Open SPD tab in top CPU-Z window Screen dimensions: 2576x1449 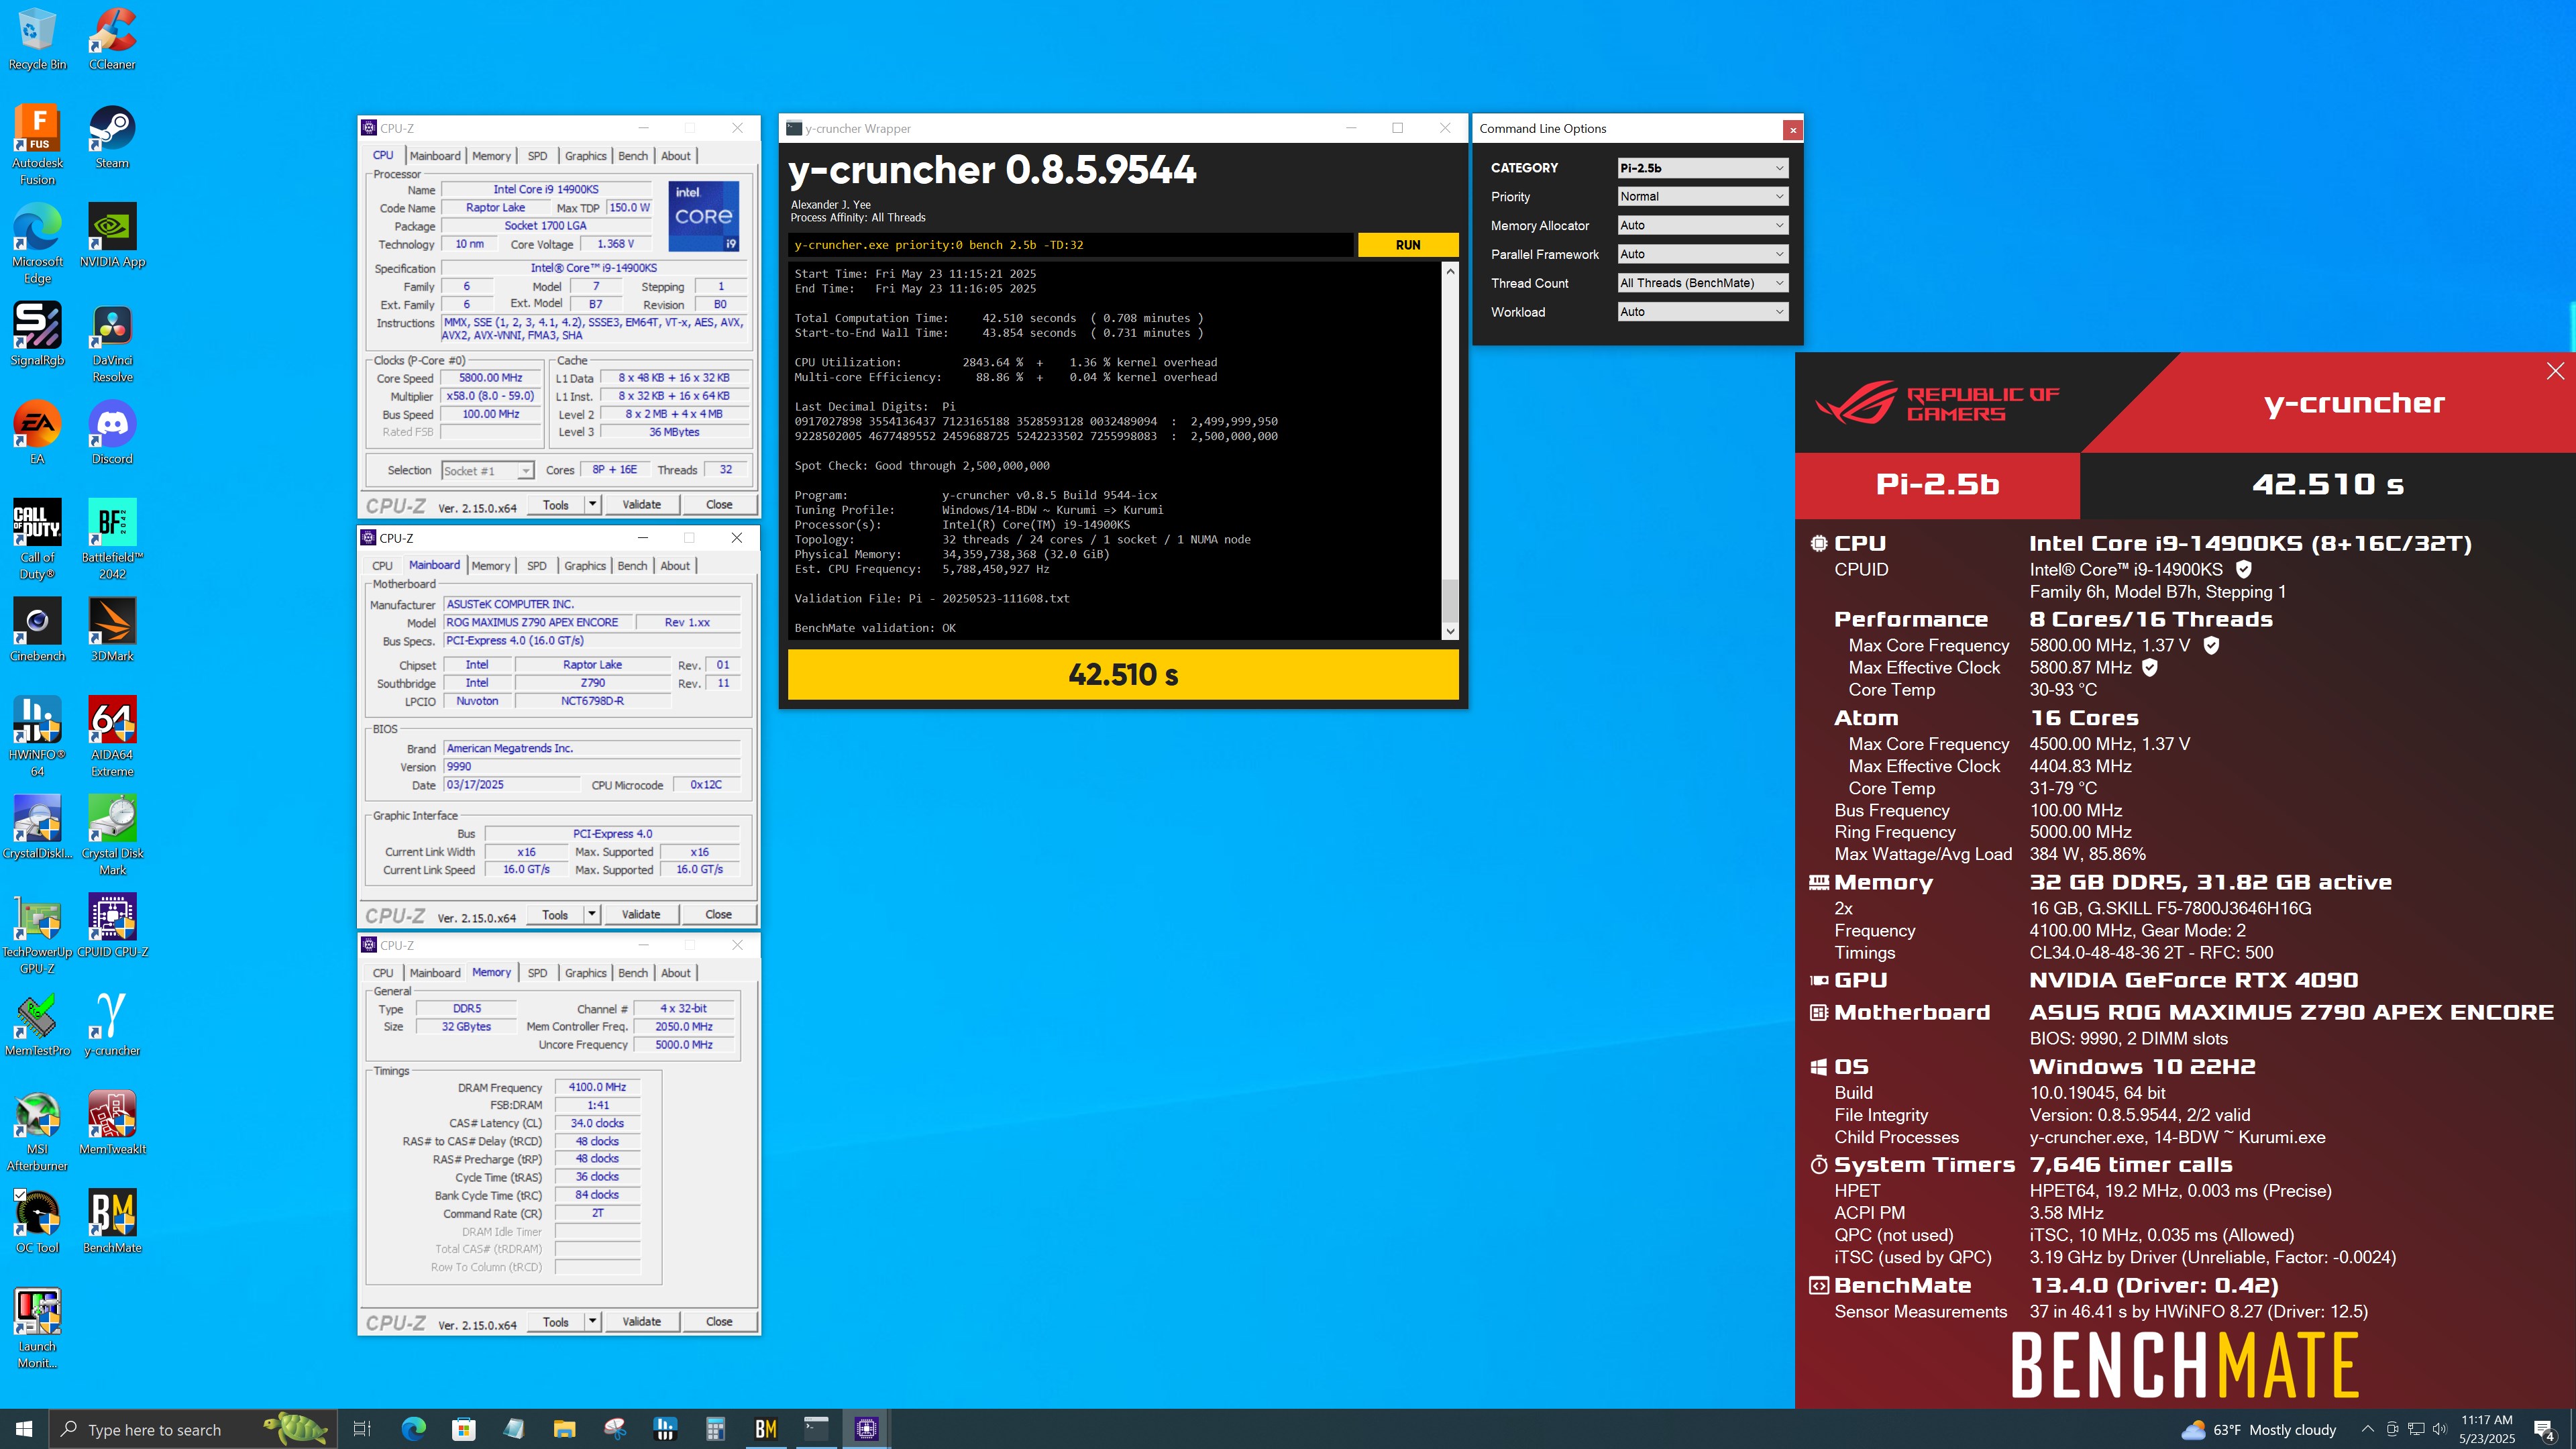click(538, 155)
